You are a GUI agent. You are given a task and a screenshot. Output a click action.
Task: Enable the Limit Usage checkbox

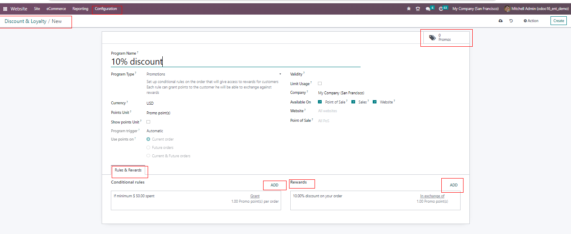click(320, 83)
